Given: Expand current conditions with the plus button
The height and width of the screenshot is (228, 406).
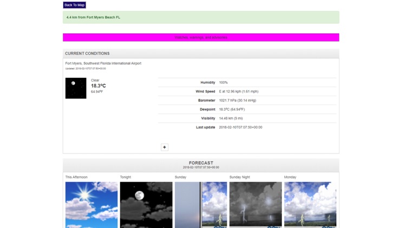Looking at the screenshot, I should click(165, 147).
